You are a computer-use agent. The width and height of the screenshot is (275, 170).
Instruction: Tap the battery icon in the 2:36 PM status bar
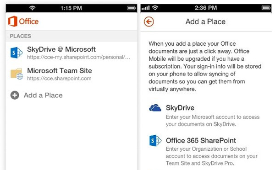(266, 8)
